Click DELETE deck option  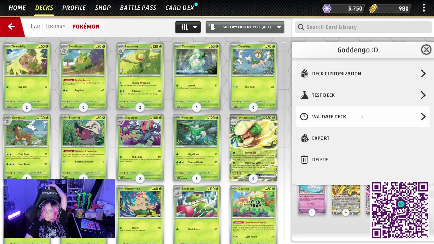coord(363,160)
